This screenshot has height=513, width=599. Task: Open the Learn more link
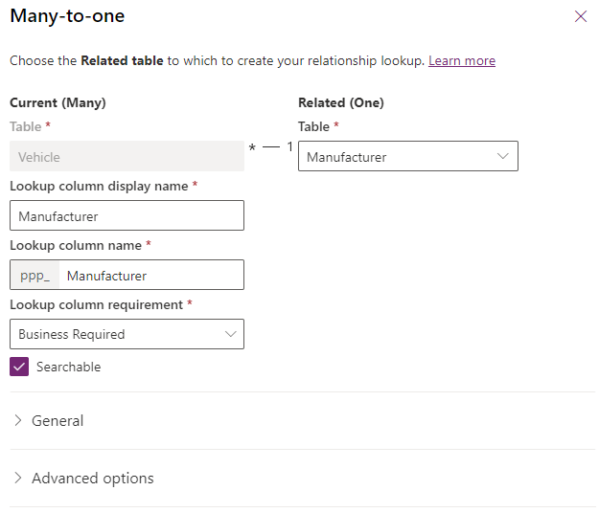(x=461, y=60)
